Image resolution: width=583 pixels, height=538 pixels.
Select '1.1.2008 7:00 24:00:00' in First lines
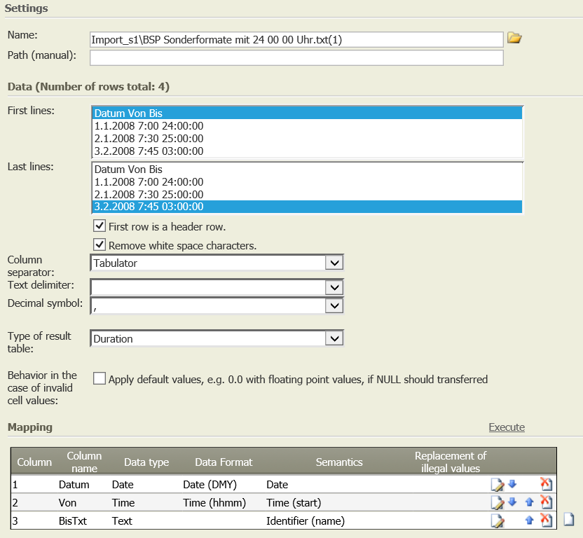click(x=307, y=126)
